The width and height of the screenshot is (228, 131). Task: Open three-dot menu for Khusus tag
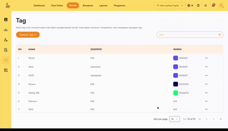coord(206,84)
